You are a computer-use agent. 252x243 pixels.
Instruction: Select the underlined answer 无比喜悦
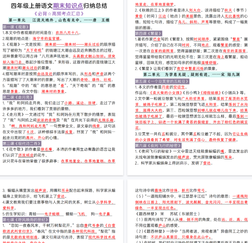(232, 16)
